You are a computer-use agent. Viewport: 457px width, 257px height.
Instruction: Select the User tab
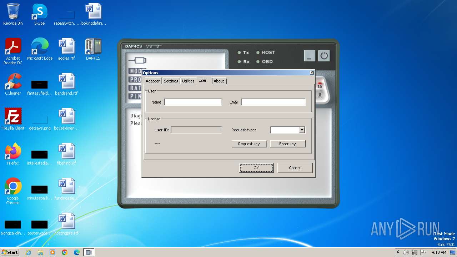pyautogui.click(x=203, y=80)
